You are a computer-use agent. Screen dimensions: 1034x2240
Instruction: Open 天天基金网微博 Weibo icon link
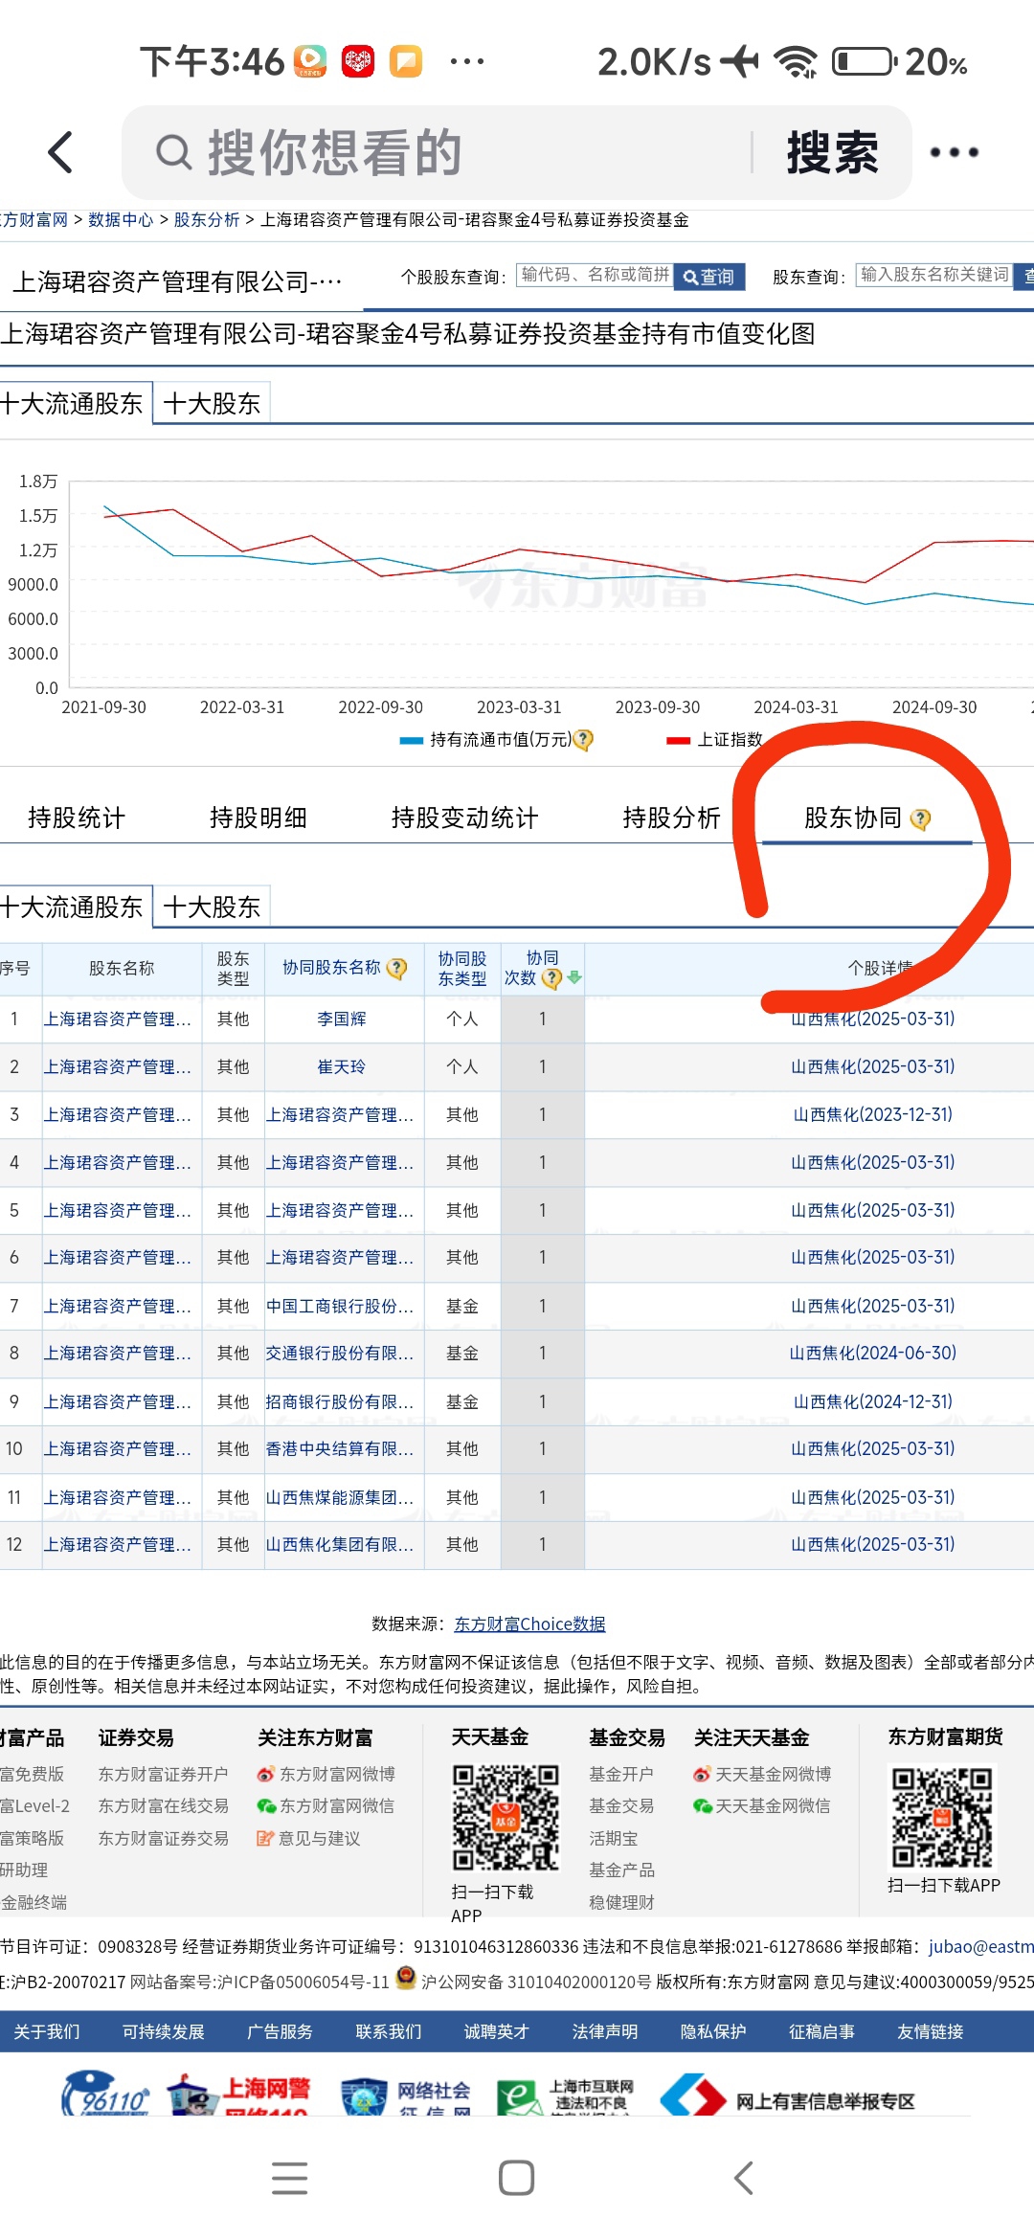click(762, 1774)
